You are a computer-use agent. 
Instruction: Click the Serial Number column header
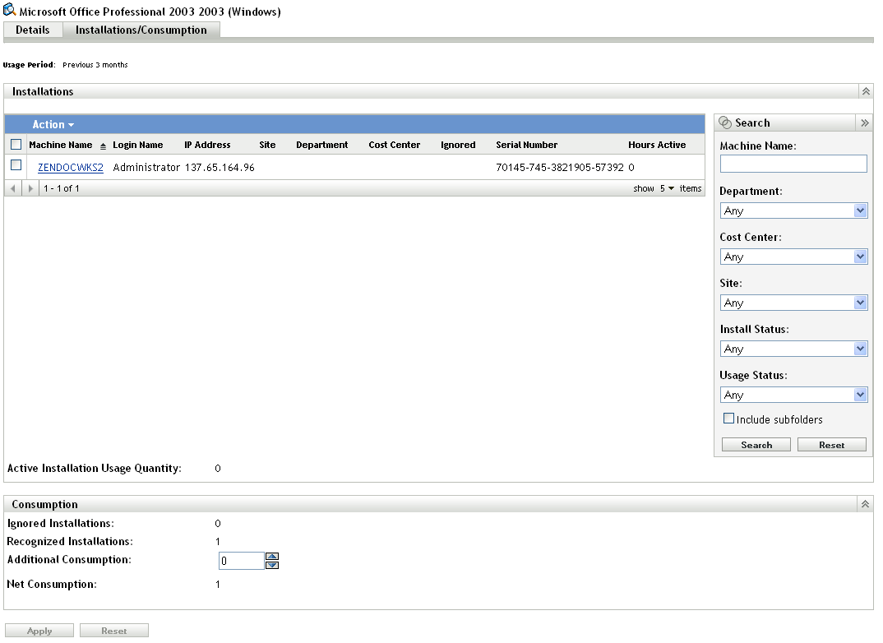pyautogui.click(x=526, y=145)
